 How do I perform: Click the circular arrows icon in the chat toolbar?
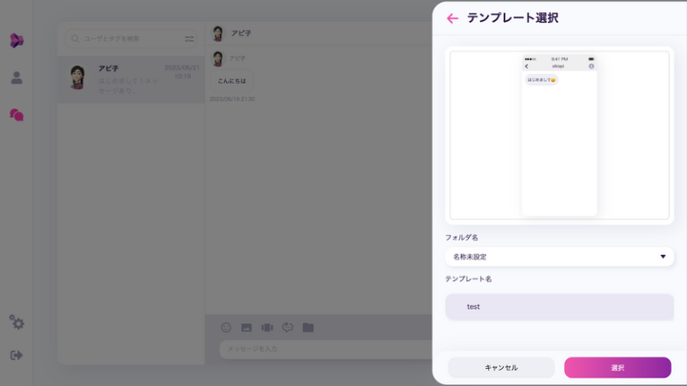[288, 327]
